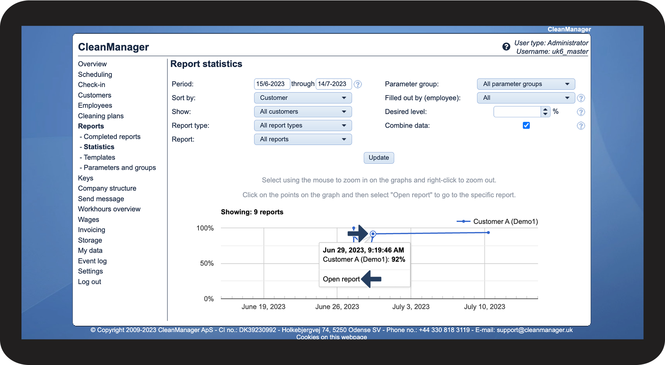The height and width of the screenshot is (365, 665).
Task: Click Customer A (Demo1) legend marker
Action: [463, 221]
